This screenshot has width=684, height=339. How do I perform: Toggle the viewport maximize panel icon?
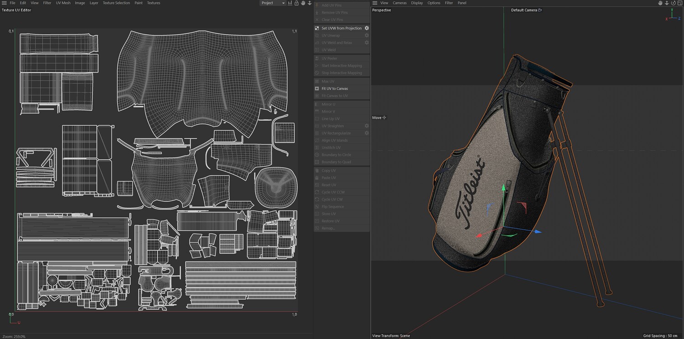(x=679, y=3)
